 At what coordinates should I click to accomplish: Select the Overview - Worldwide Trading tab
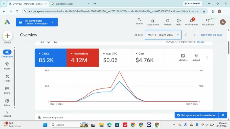pyautogui.click(x=27, y=4)
